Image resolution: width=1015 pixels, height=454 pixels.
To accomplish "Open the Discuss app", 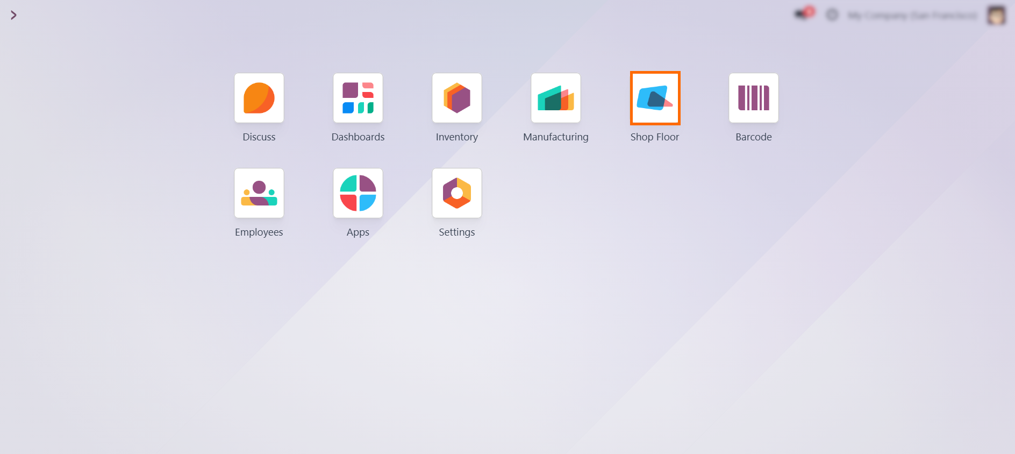I will 259,98.
